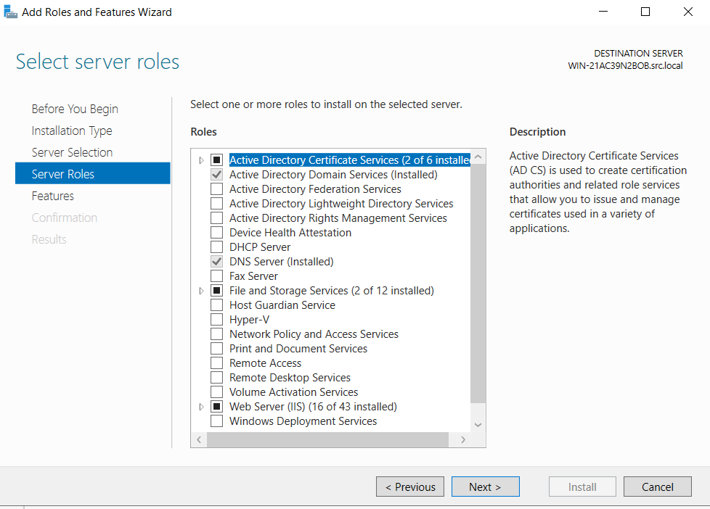This screenshot has width=710, height=509.
Task: Select the Server Roles step
Action: (x=93, y=174)
